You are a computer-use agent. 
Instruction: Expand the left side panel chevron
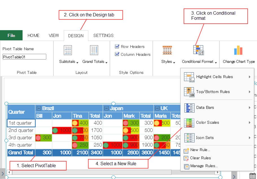(3, 173)
